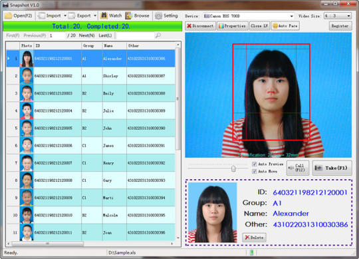The image size is (359, 259).
Task: Open camera Properties
Action: [233, 26]
